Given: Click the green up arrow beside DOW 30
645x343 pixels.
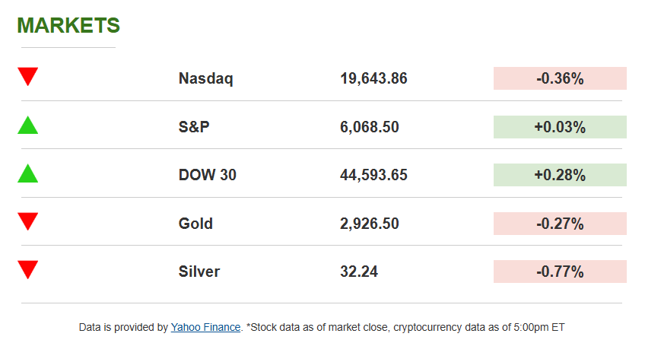Looking at the screenshot, I should [x=28, y=173].
